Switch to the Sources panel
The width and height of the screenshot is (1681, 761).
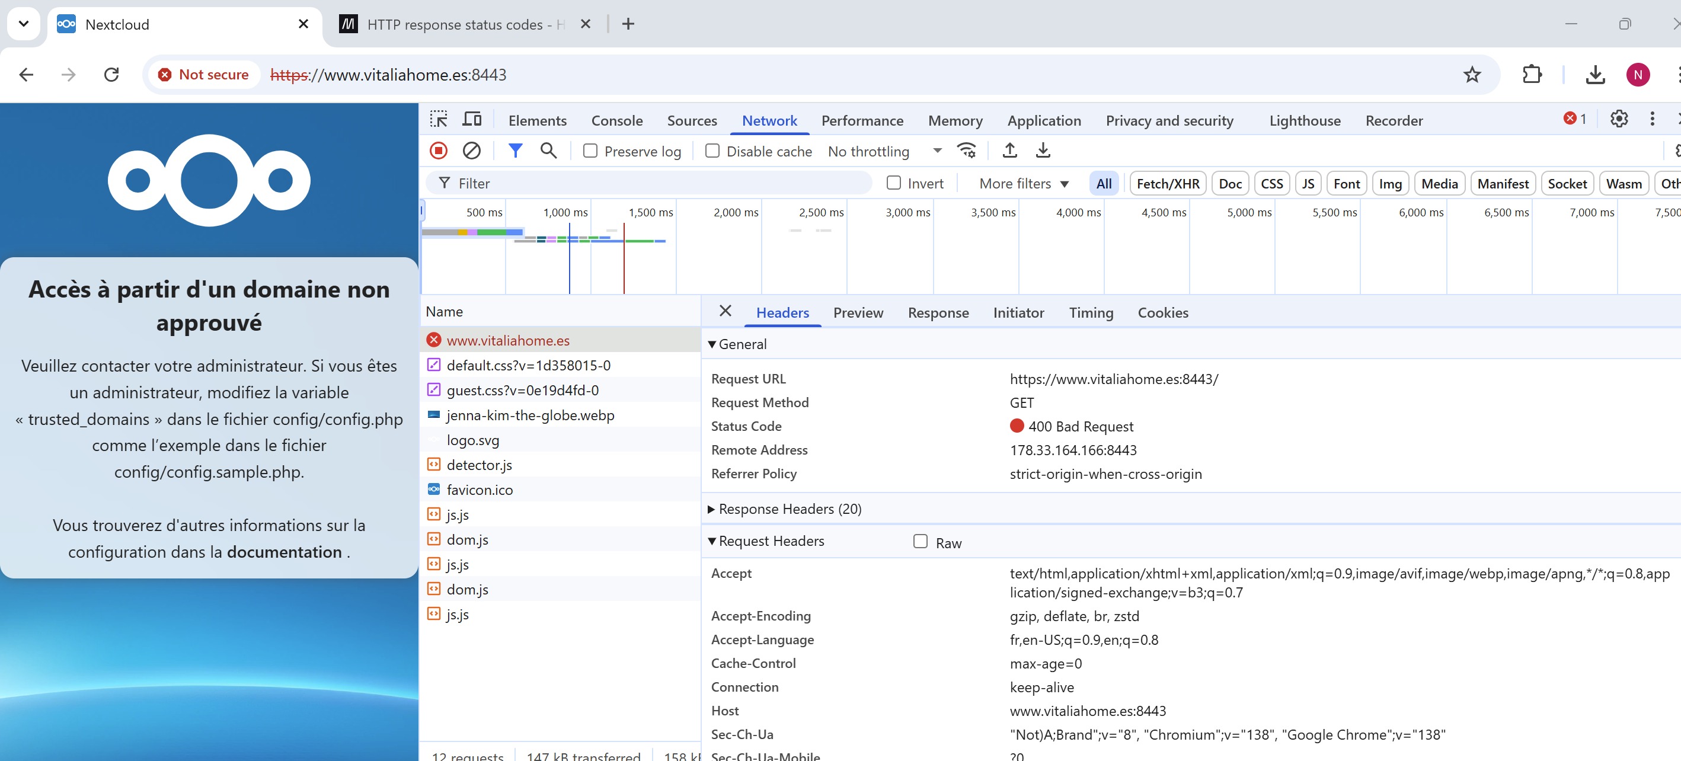pos(692,120)
